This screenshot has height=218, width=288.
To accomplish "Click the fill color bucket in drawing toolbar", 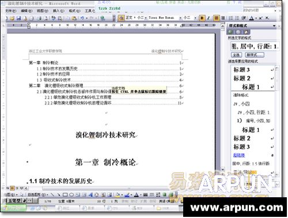I will point(118,194).
